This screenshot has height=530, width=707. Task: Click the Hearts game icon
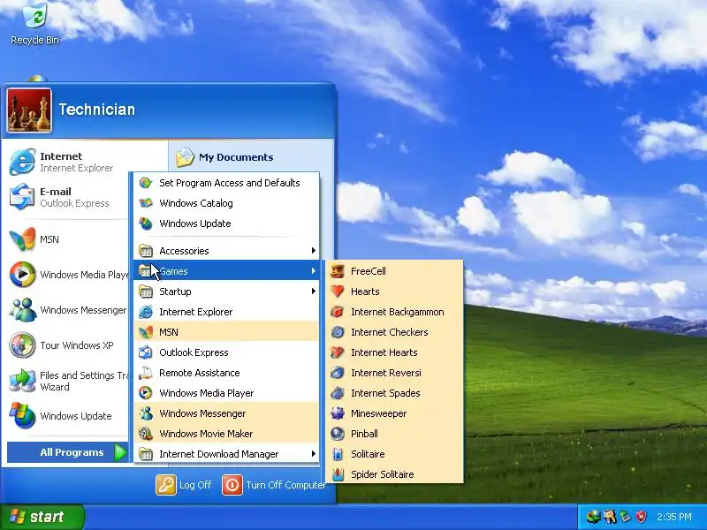pyautogui.click(x=338, y=291)
